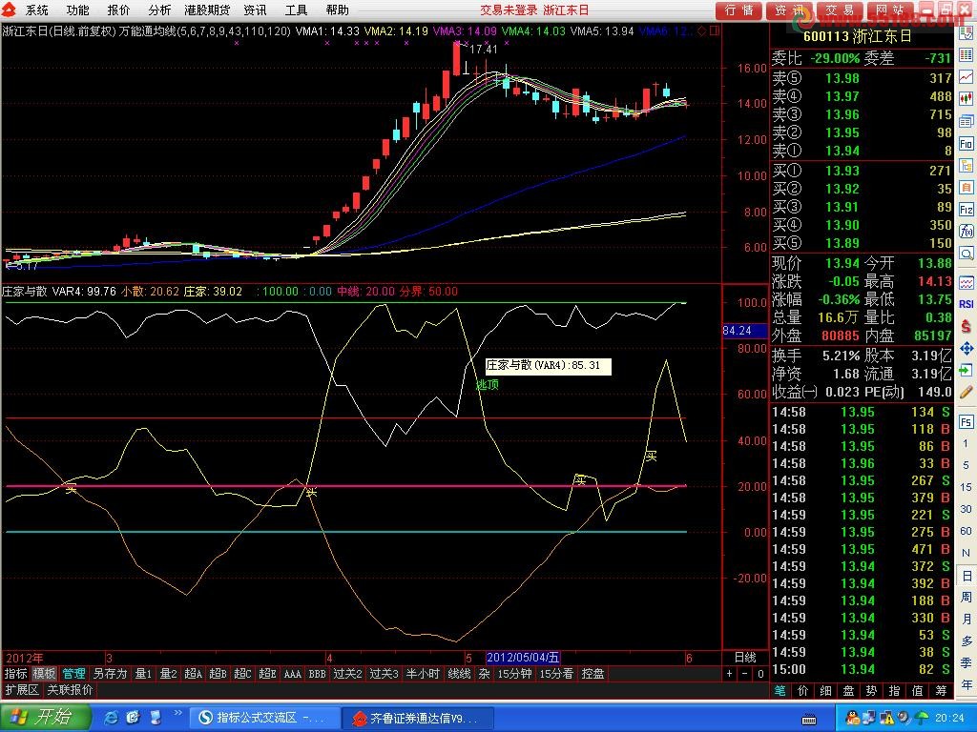The image size is (977, 732).
Task: Click the 行情 button at top
Action: coord(738,10)
